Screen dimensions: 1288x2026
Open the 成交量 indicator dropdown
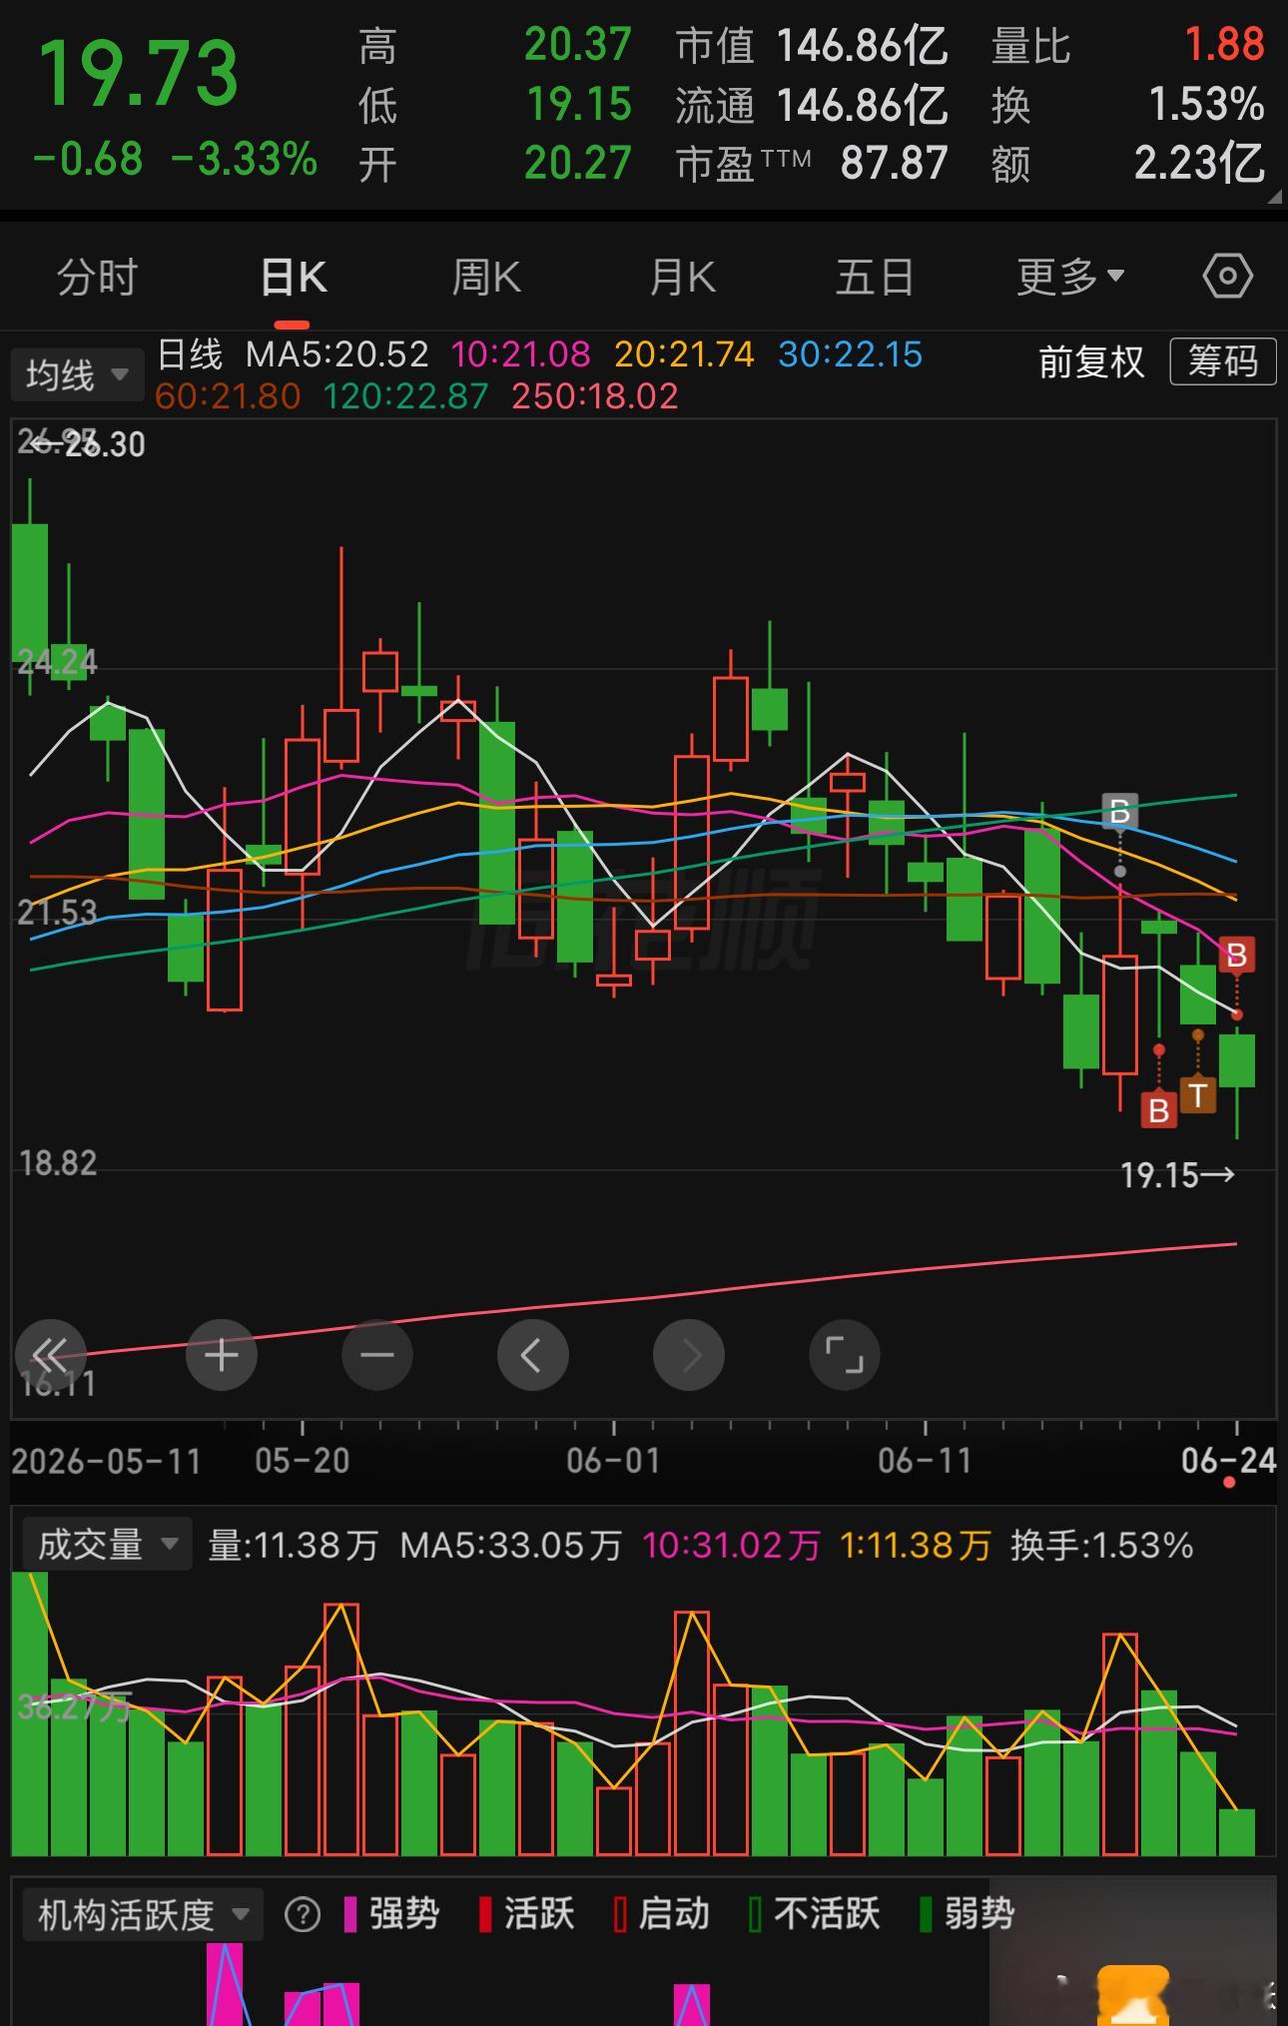(x=107, y=1545)
